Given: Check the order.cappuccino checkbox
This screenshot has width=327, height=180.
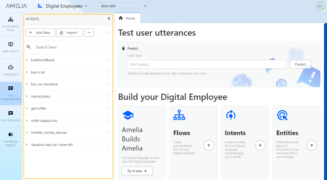Looking at the screenshot, I should [x=108, y=120].
